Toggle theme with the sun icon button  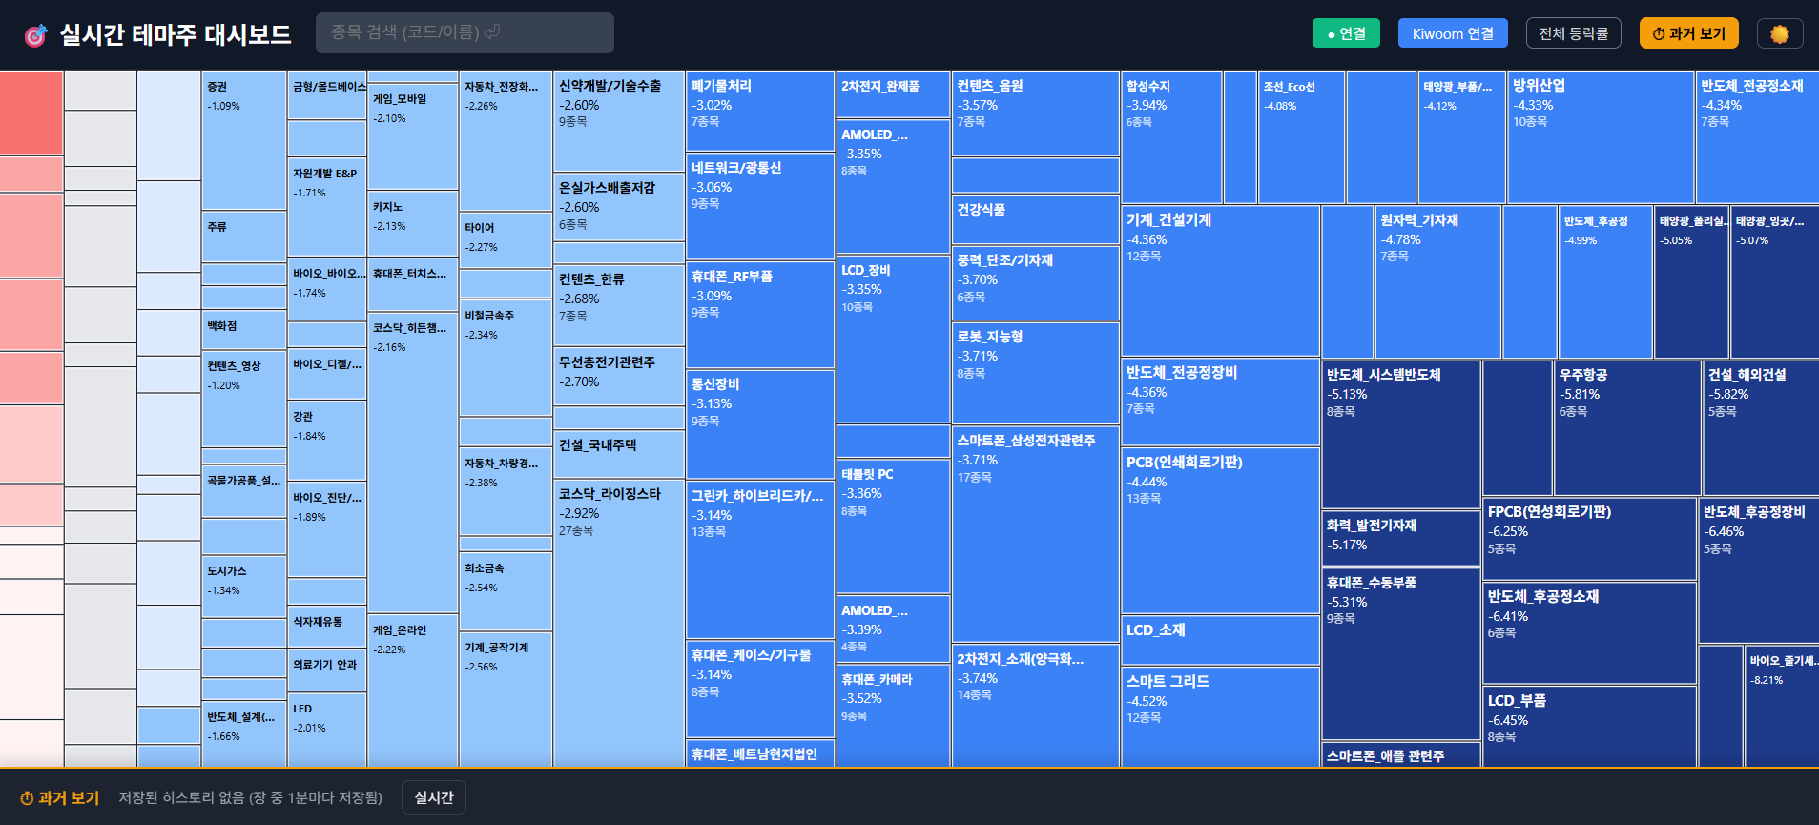pyautogui.click(x=1779, y=33)
